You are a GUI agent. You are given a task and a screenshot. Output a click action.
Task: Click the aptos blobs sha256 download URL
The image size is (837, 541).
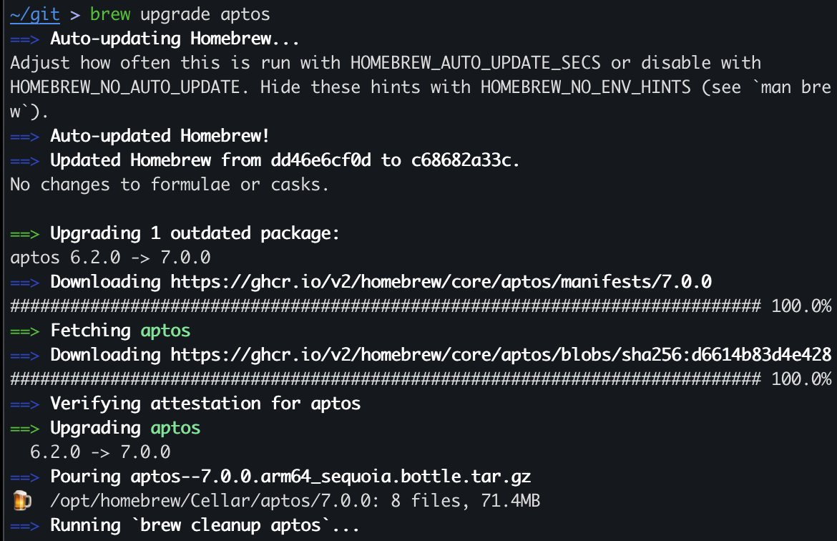coord(501,355)
